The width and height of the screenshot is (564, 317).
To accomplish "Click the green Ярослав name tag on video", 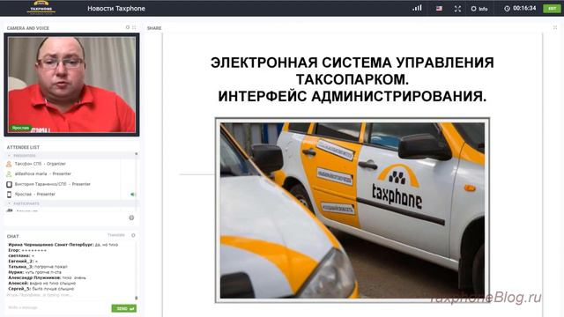I will [20, 128].
